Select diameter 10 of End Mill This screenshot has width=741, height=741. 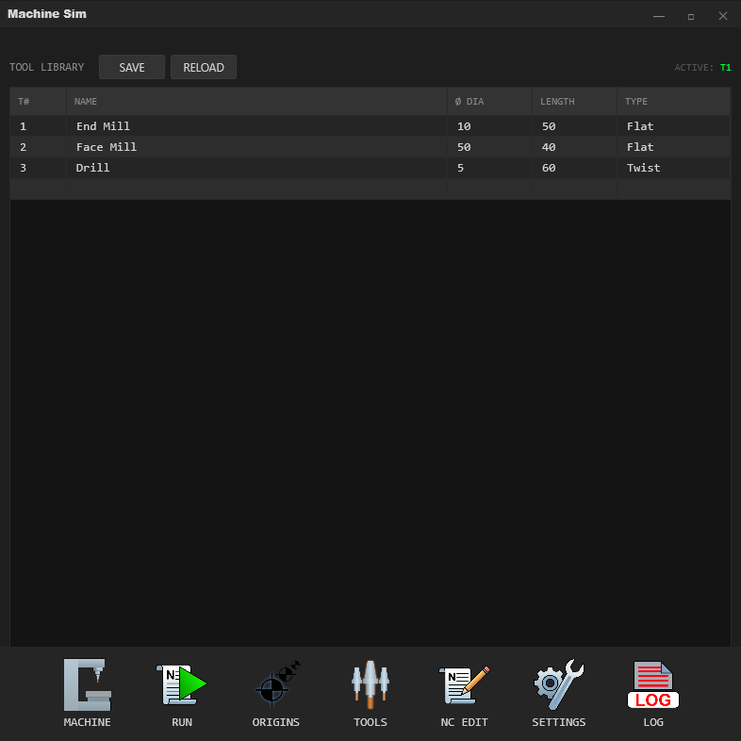point(489,126)
